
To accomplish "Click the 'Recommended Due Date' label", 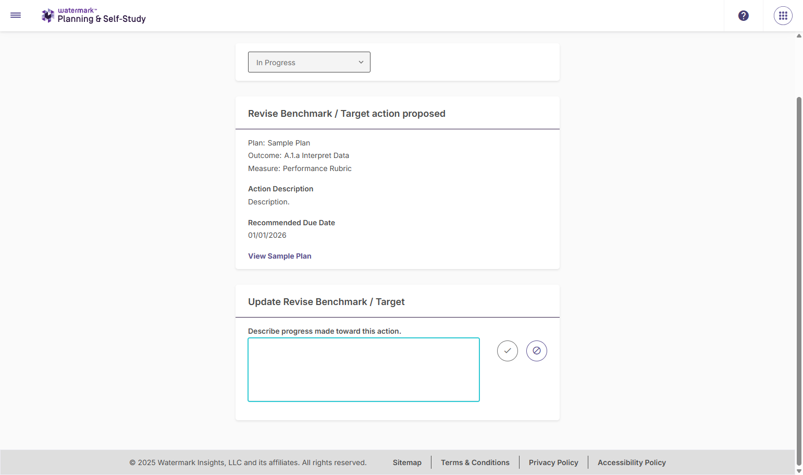I will point(291,223).
